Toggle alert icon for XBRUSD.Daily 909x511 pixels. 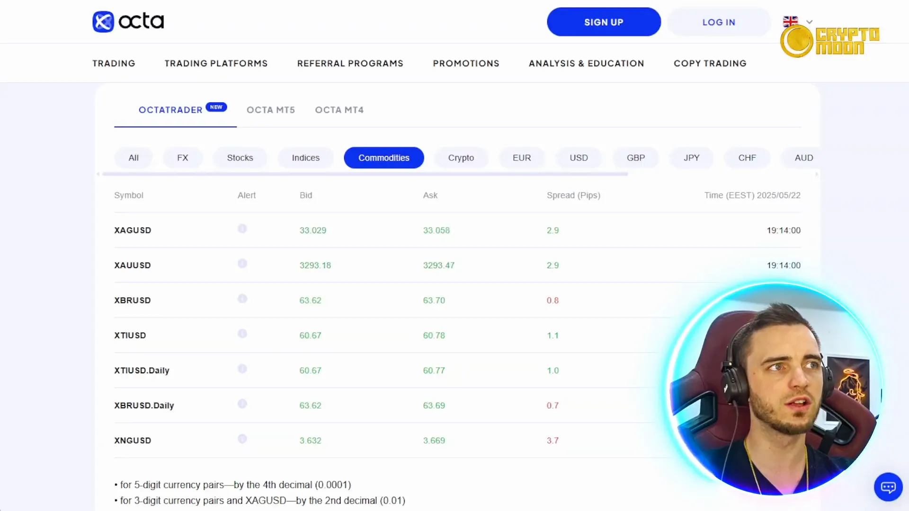[242, 404]
